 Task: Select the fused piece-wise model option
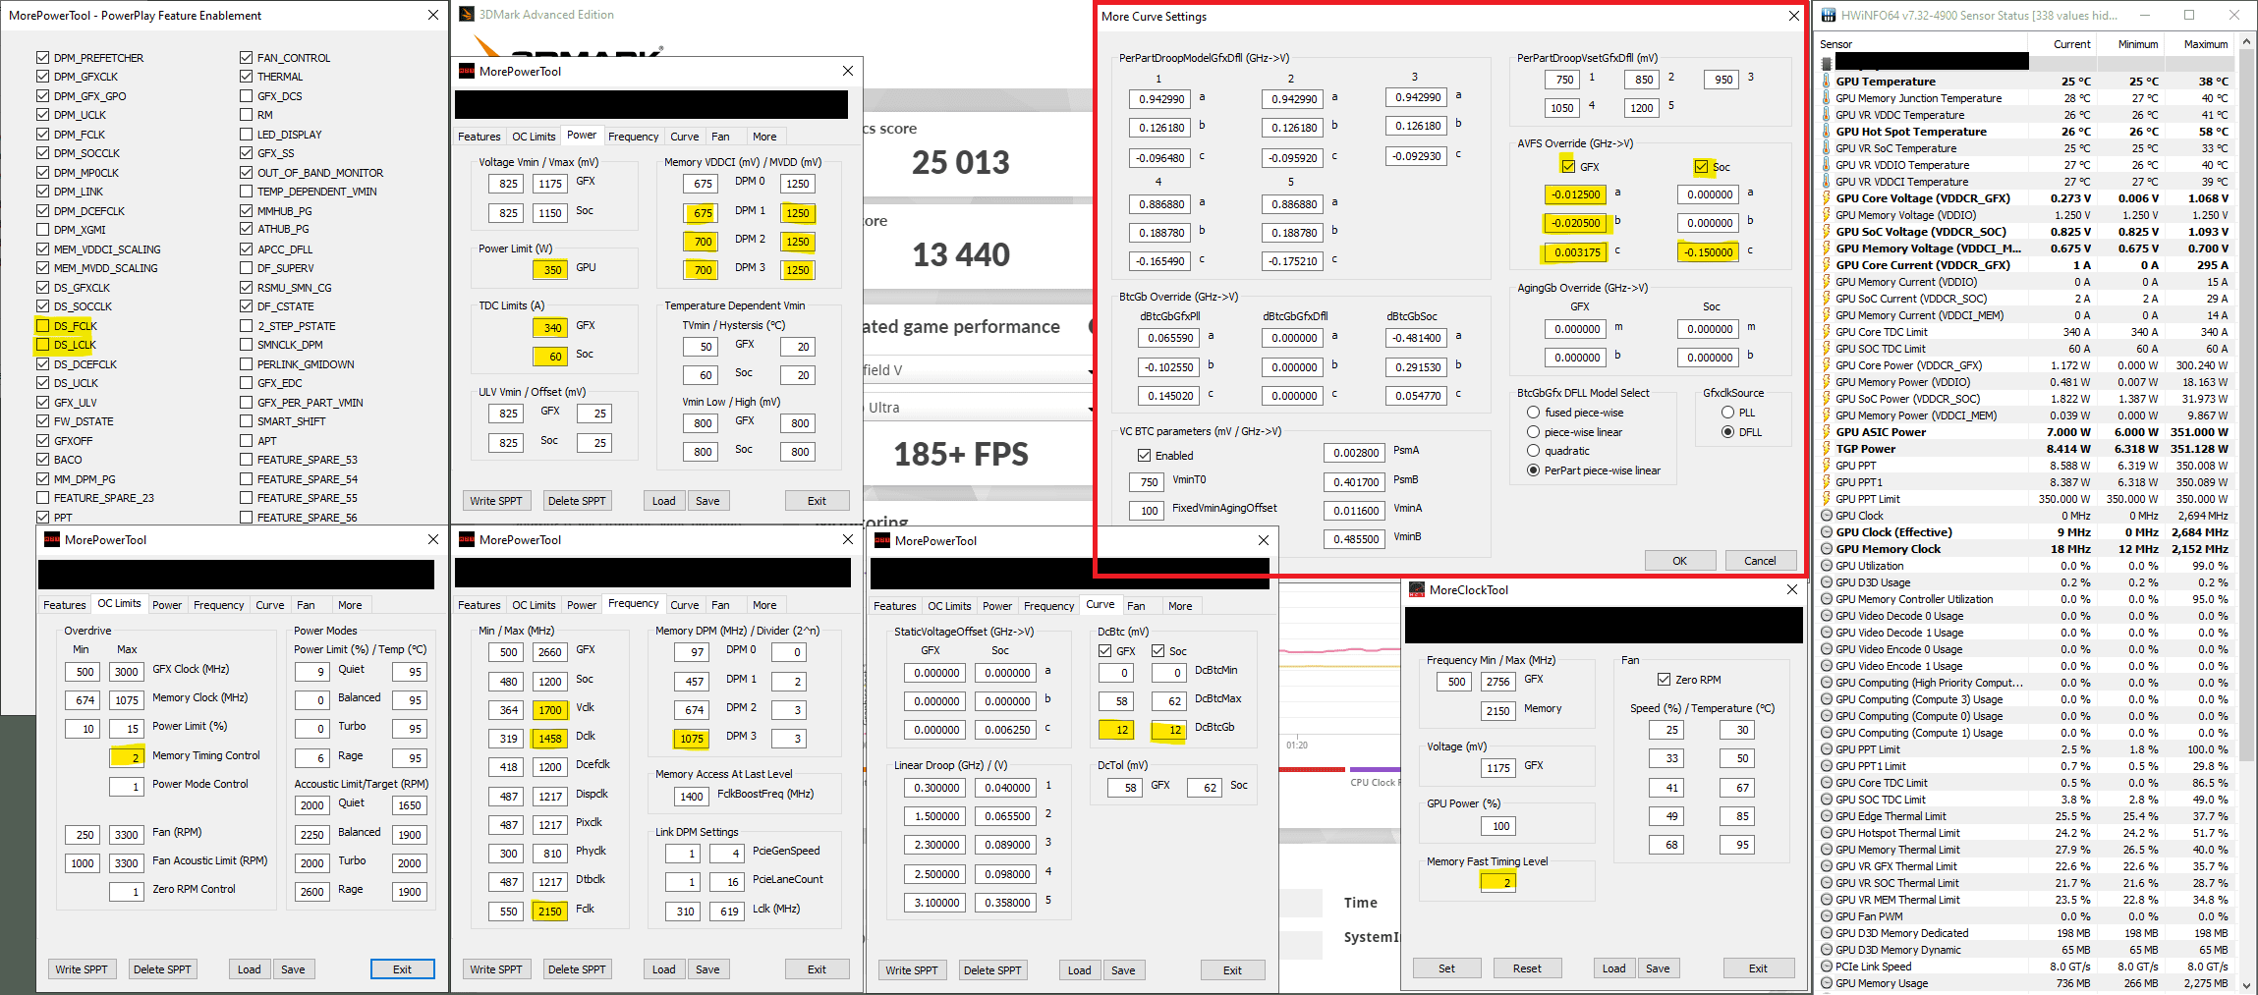tap(1533, 413)
